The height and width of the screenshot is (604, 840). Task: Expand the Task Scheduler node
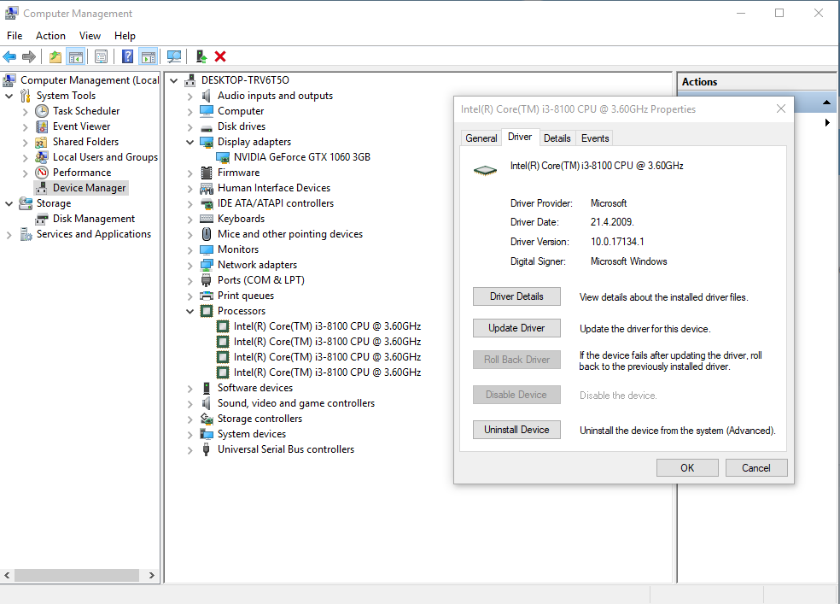tap(25, 111)
